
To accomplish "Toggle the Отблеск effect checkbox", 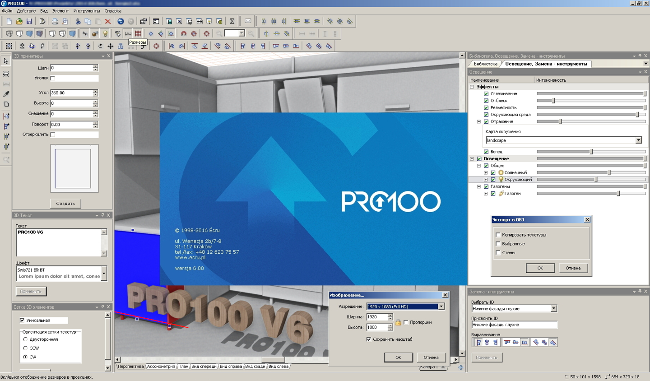I will (486, 101).
